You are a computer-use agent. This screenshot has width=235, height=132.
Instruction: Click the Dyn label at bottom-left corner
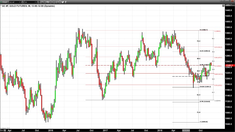(x=2, y=130)
